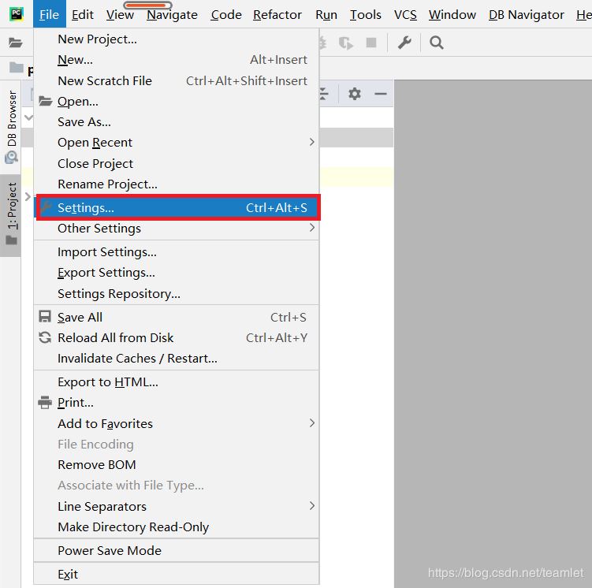The height and width of the screenshot is (588, 592).
Task: Choose Close Project entry
Action: point(177,163)
